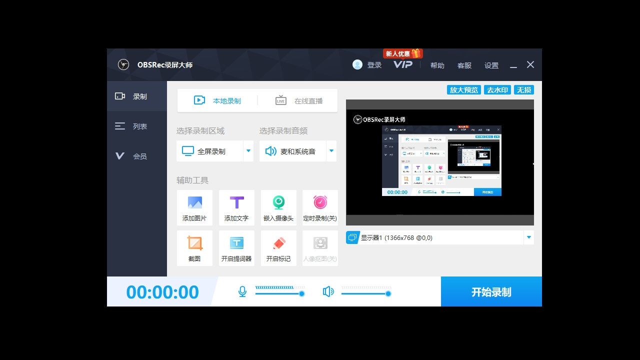The height and width of the screenshot is (360, 640).
Task: Click the 去水印 remove watermark button
Action: coord(497,89)
